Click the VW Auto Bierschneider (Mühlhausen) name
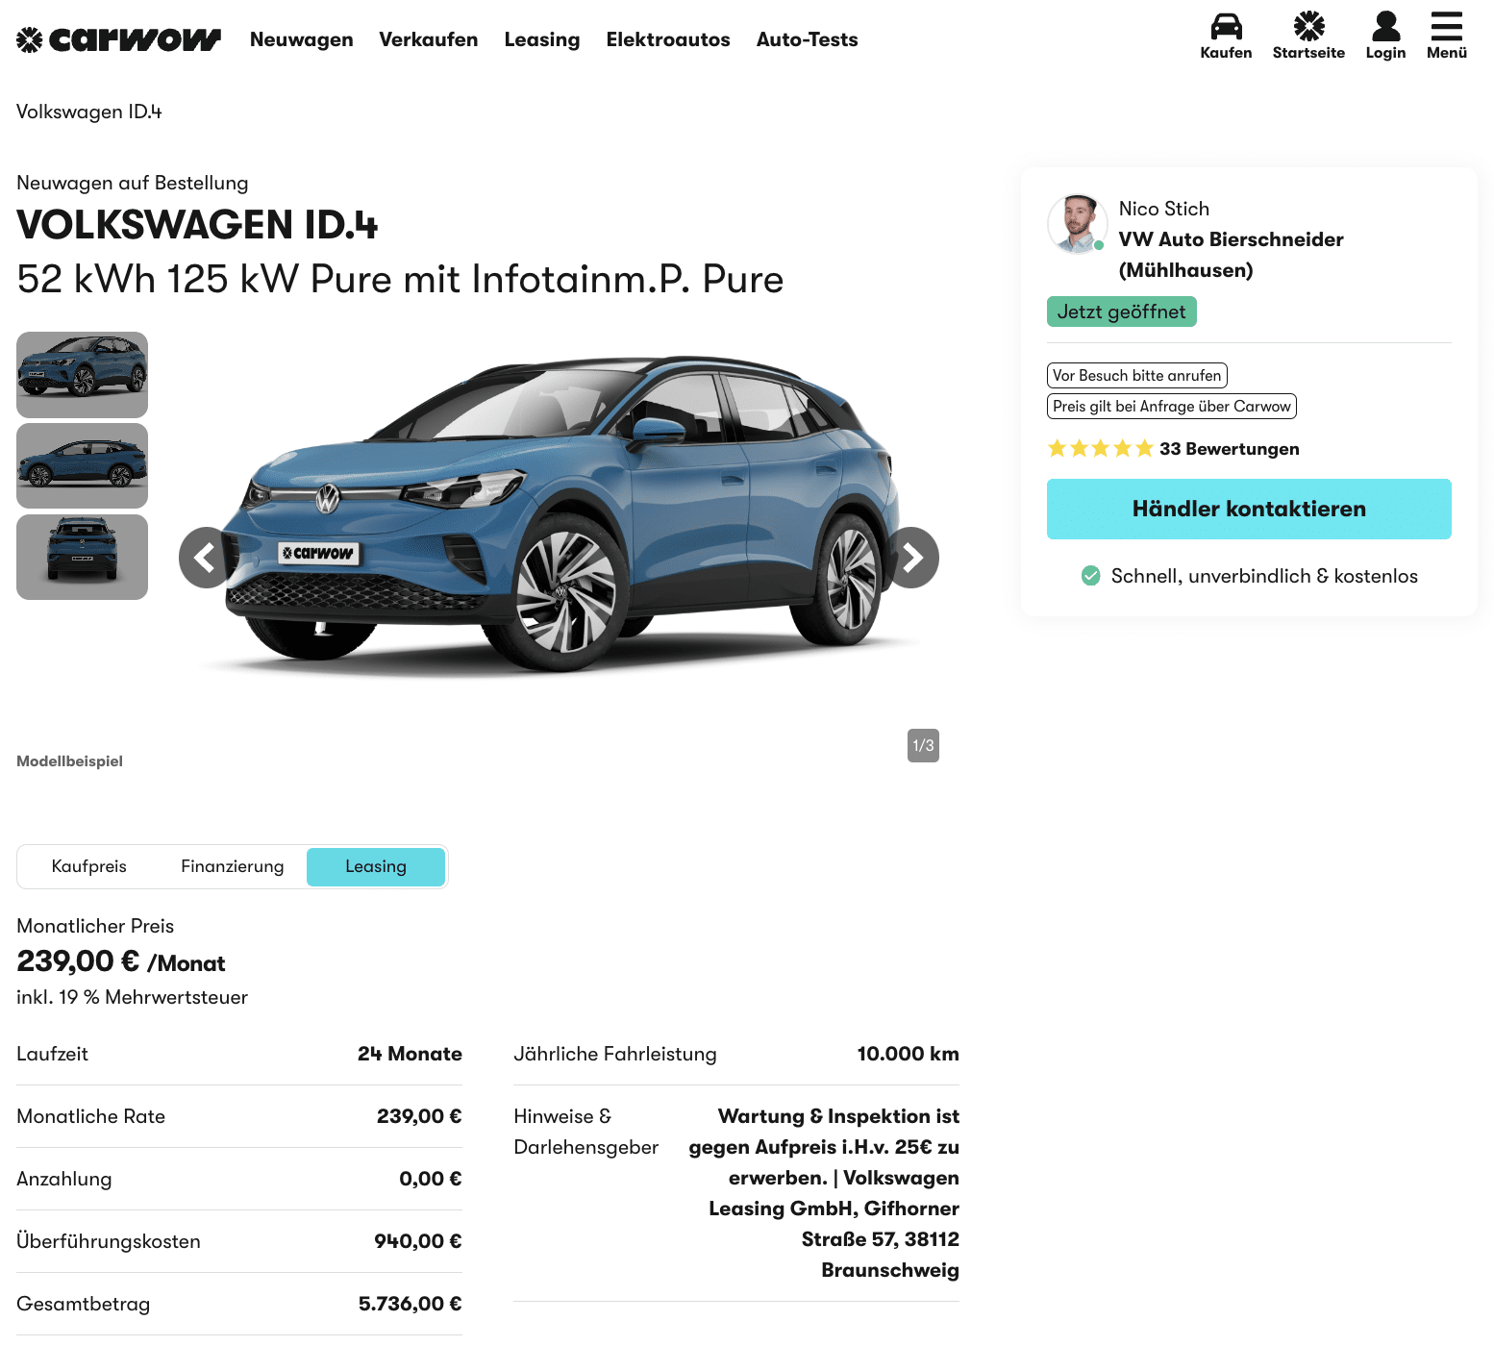 (1231, 255)
